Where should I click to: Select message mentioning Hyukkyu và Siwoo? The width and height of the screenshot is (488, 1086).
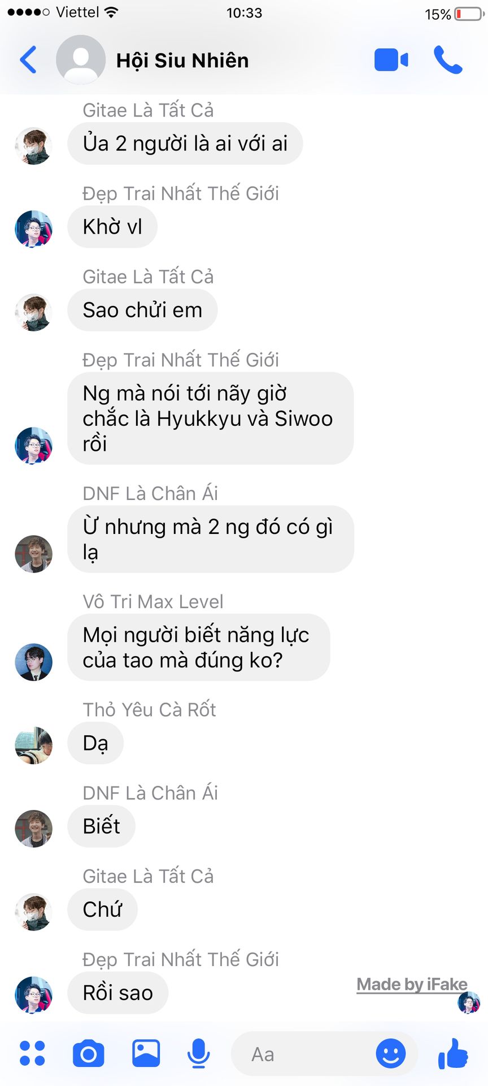click(210, 419)
